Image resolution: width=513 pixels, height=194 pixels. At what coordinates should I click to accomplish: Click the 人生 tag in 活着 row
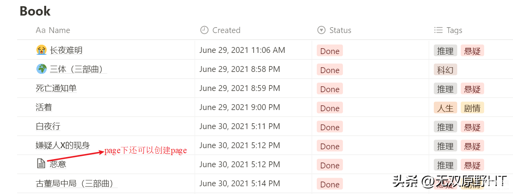tap(445, 108)
